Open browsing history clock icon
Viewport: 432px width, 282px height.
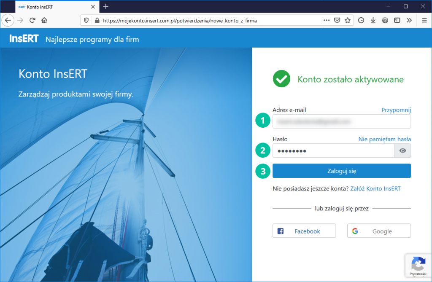click(x=361, y=20)
